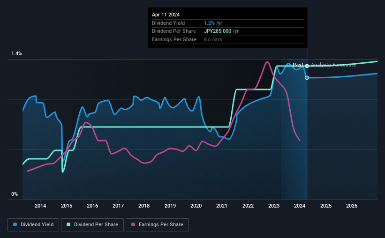Click the 2023 x-axis year label
The height and width of the screenshot is (238, 385).
click(274, 206)
